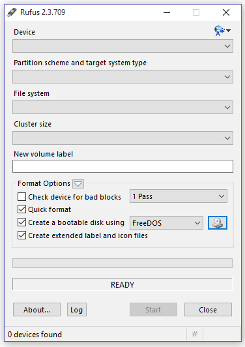This screenshot has height=347, width=245.
Task: Minimize the Rufus window
Action: click(167, 12)
